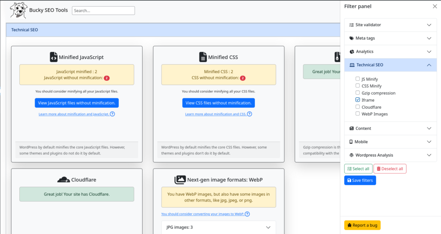Click the WebP image formats icon
The image size is (441, 234).
pos(180,180)
